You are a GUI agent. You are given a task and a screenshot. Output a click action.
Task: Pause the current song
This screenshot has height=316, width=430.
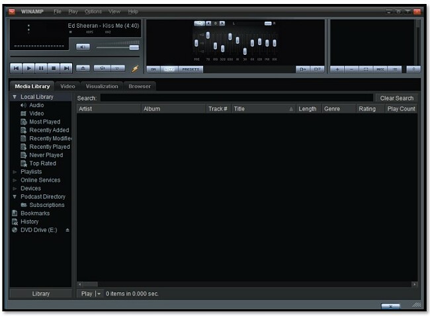(x=41, y=68)
